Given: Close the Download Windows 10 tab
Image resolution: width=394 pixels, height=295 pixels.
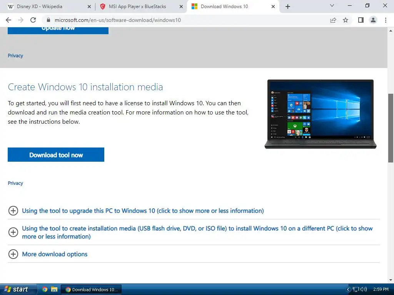Looking at the screenshot, I should (273, 7).
